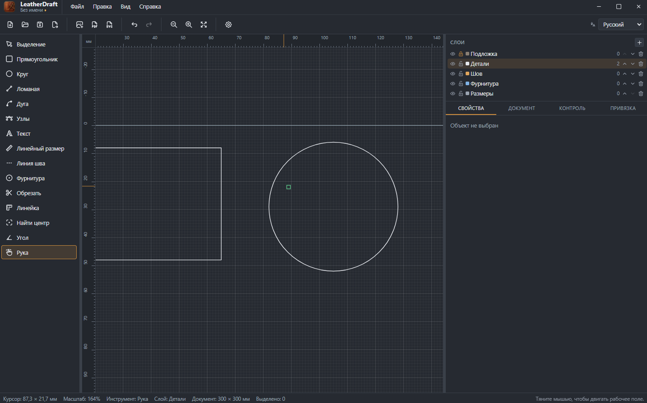Delete the Размеры layer
The width and height of the screenshot is (647, 403).
pyautogui.click(x=641, y=94)
